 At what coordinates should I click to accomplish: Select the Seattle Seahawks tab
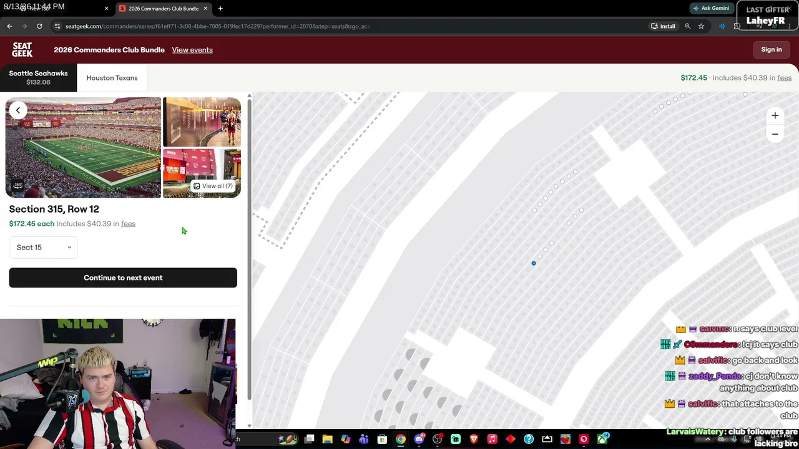pos(38,77)
